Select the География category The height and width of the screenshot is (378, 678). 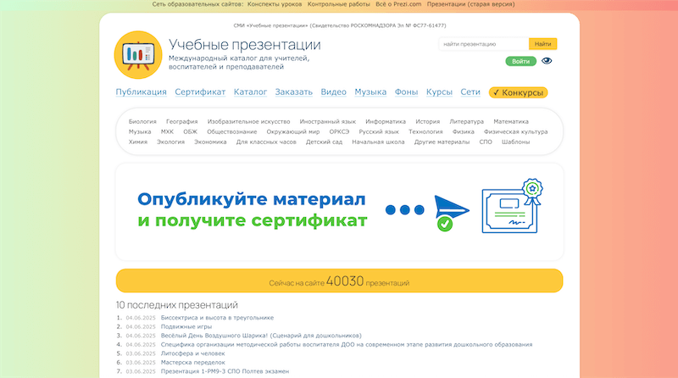click(181, 121)
